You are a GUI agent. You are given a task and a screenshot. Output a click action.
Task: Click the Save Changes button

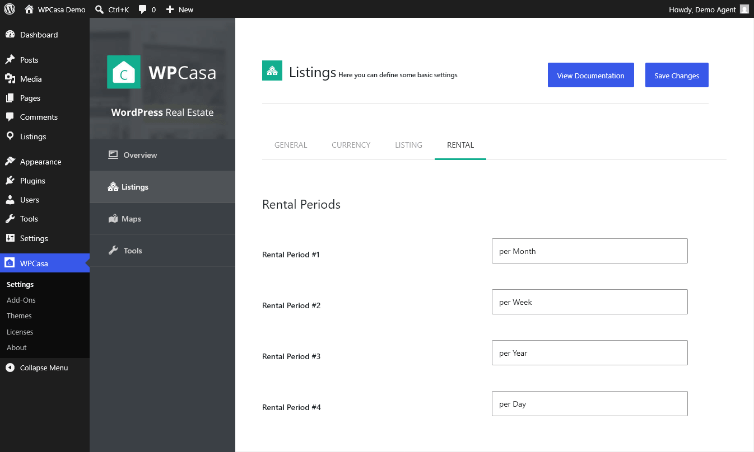[677, 75]
